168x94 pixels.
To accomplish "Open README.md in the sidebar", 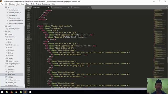I will point(12,85).
